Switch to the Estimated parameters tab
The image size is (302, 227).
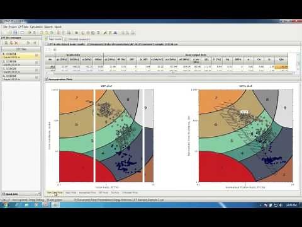click(x=77, y=39)
